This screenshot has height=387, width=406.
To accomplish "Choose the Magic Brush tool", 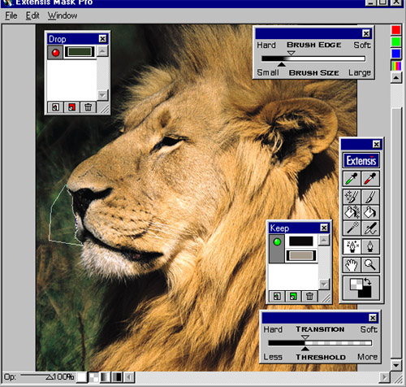I will [x=352, y=198].
